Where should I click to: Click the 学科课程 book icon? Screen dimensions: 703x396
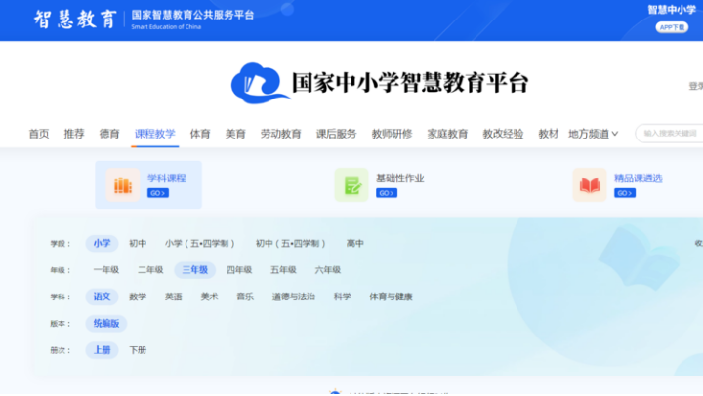123,185
